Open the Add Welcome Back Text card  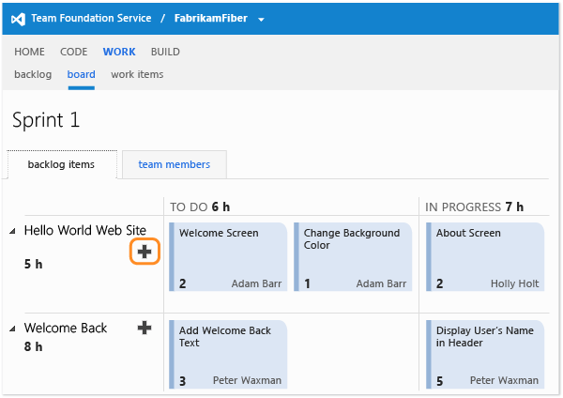point(228,355)
